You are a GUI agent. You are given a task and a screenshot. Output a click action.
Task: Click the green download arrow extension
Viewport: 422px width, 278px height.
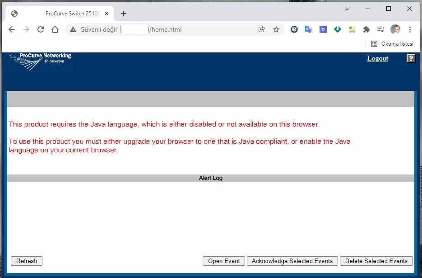(338, 29)
